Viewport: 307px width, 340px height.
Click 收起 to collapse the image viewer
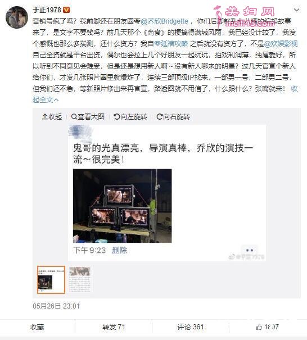point(52,117)
